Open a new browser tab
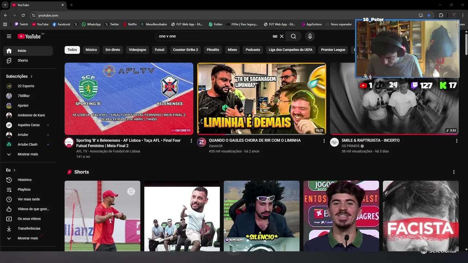 pos(71,5)
